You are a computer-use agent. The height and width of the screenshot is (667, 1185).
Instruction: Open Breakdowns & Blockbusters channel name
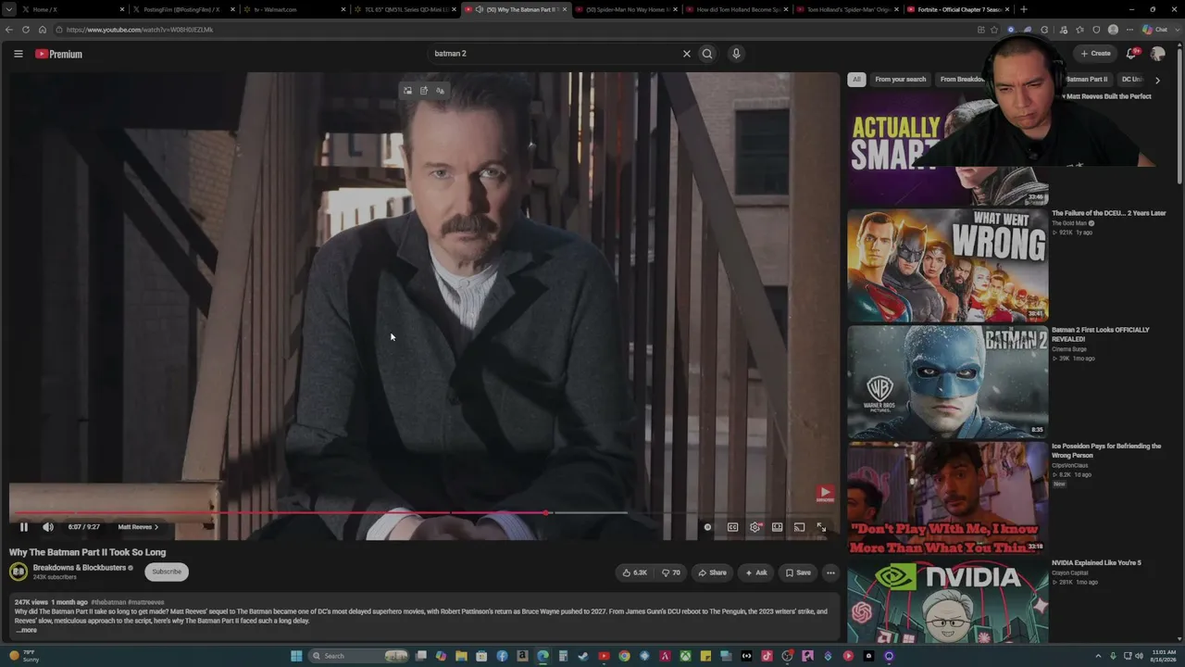79,568
